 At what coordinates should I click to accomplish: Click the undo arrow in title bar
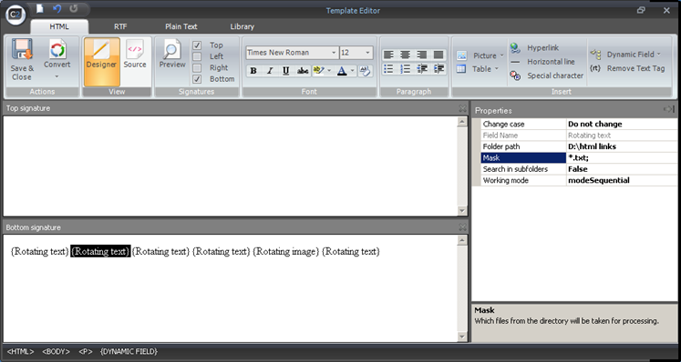click(57, 9)
